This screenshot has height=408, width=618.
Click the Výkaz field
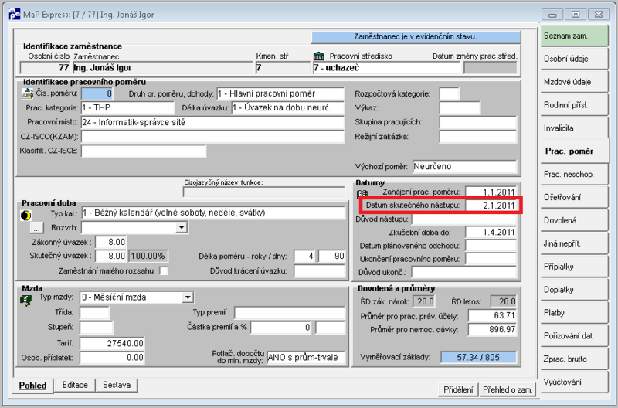tap(460, 107)
